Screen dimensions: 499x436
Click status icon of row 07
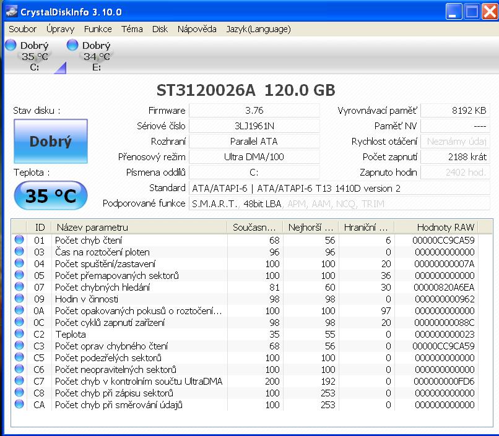(19, 286)
